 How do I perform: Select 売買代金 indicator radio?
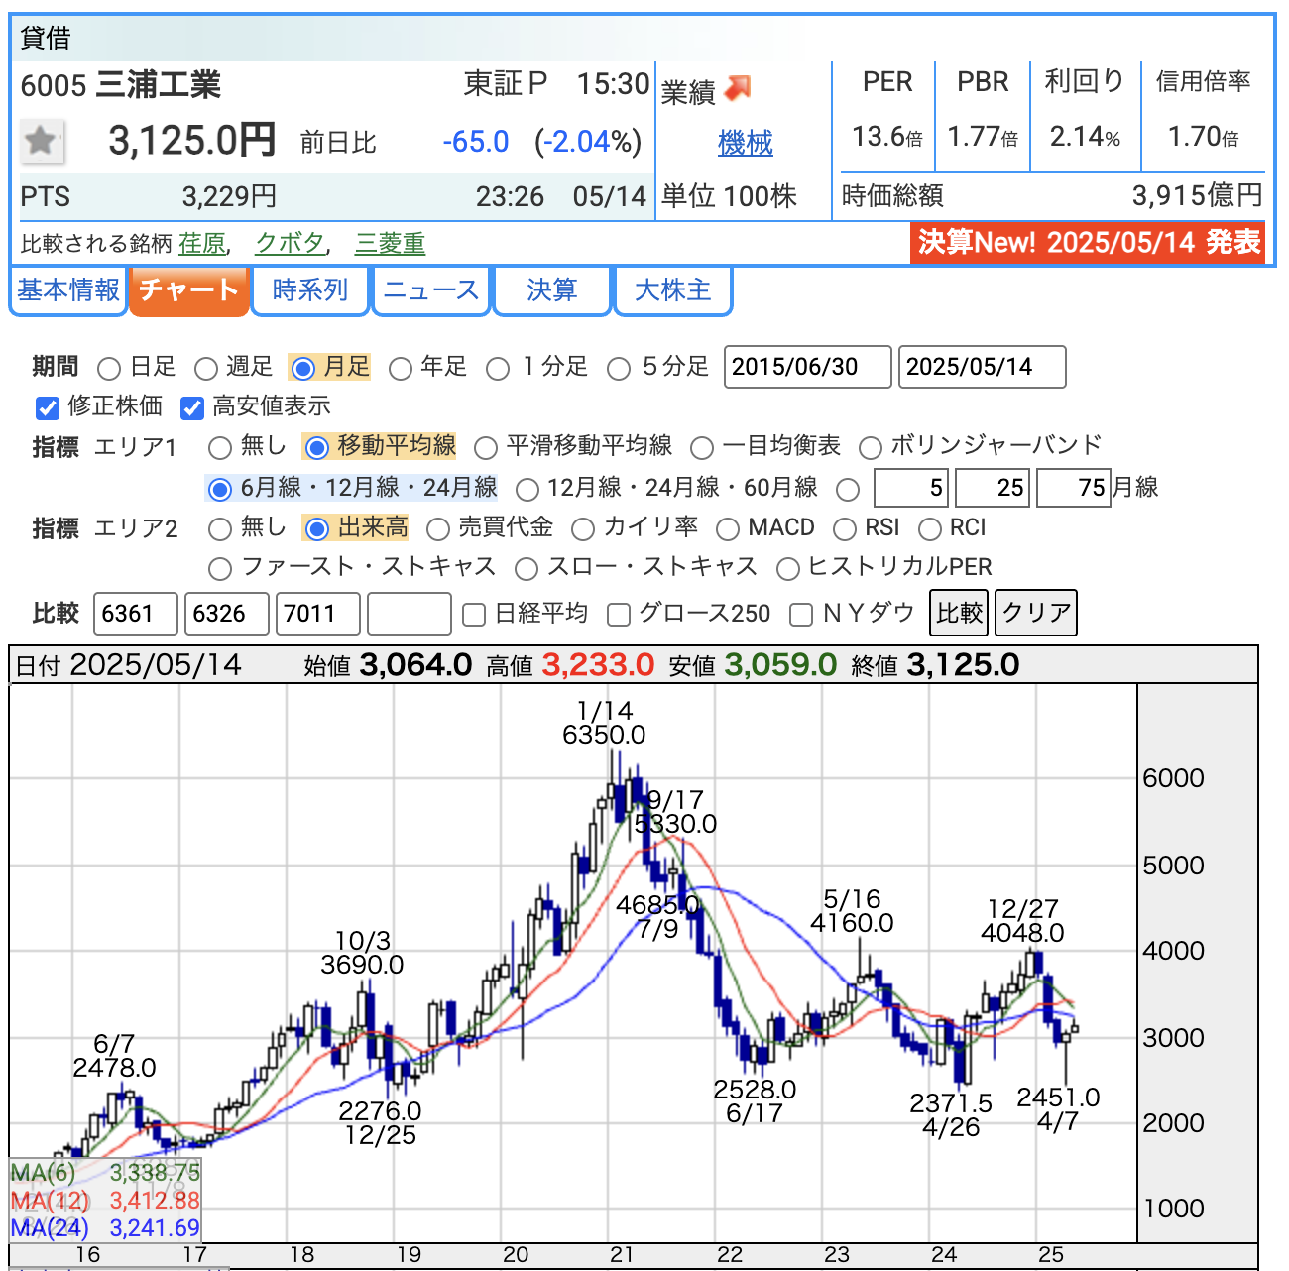(x=437, y=529)
